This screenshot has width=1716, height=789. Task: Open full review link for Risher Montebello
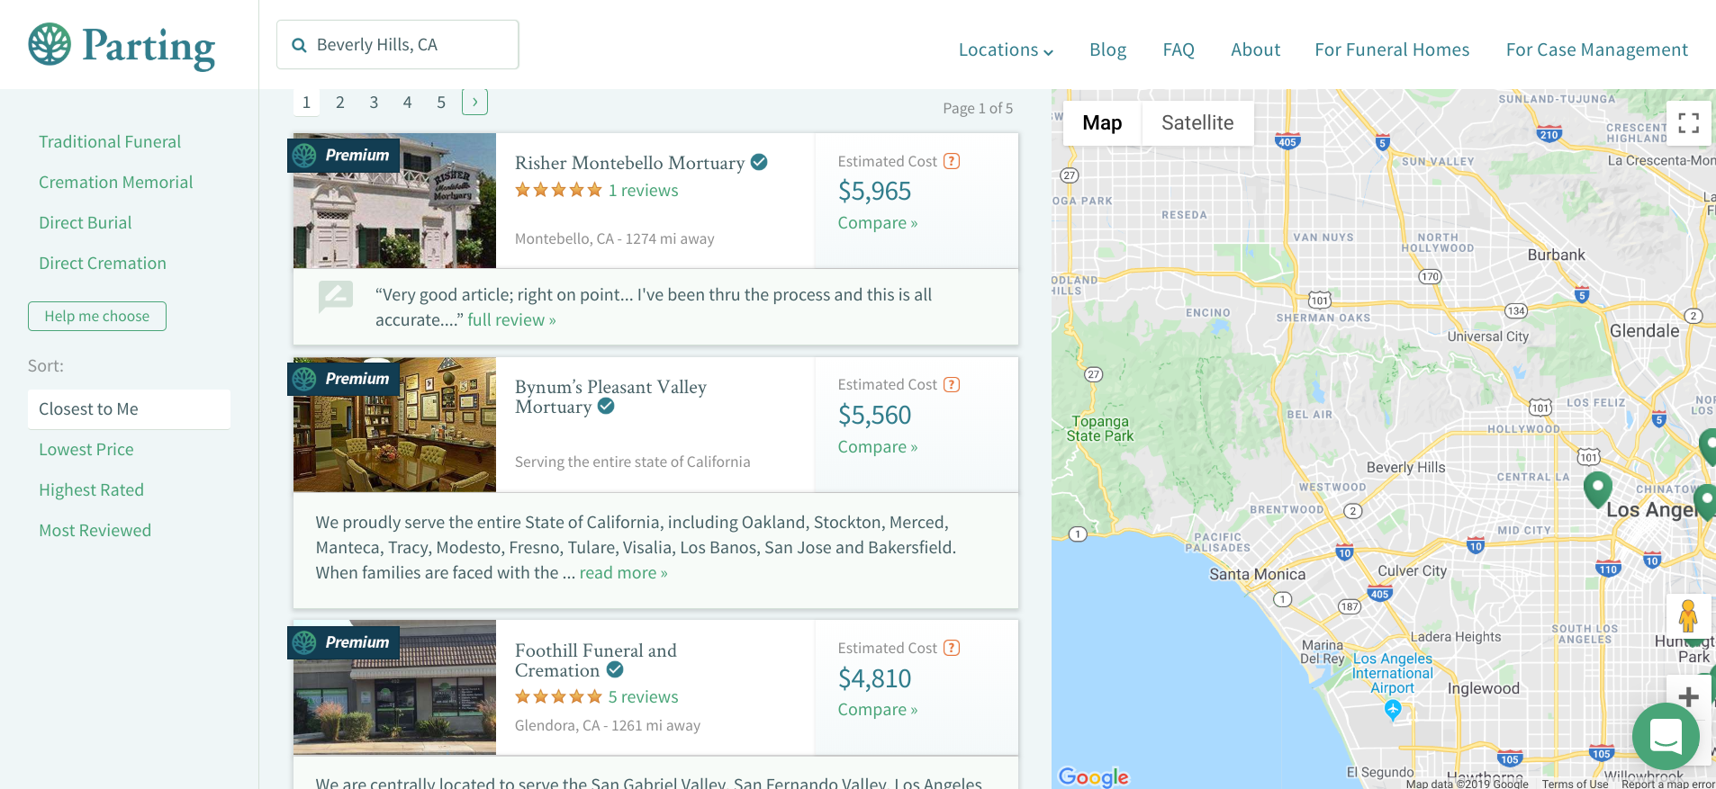click(x=511, y=319)
